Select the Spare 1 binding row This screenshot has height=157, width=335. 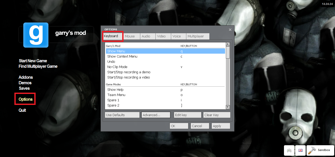(165, 100)
